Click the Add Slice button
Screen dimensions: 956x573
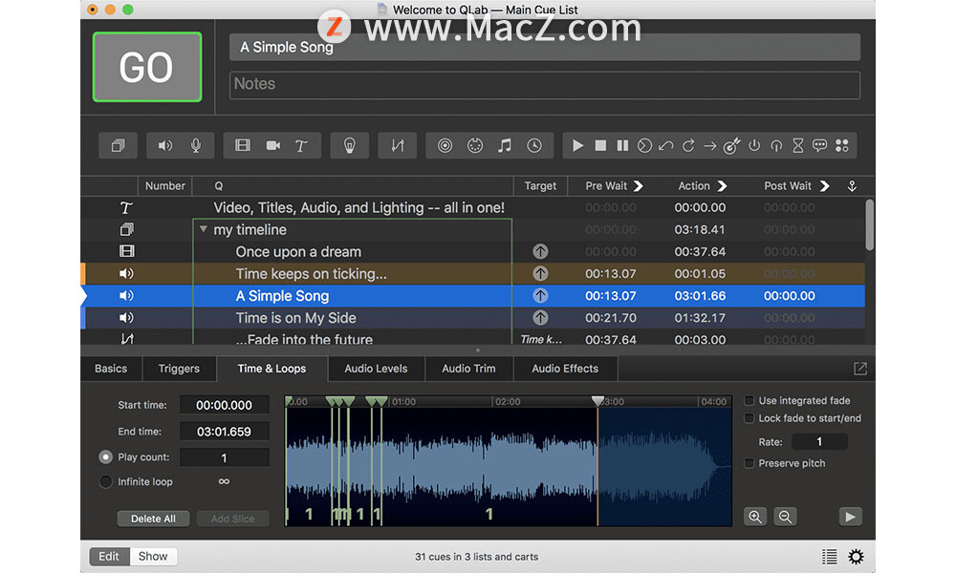click(x=233, y=519)
